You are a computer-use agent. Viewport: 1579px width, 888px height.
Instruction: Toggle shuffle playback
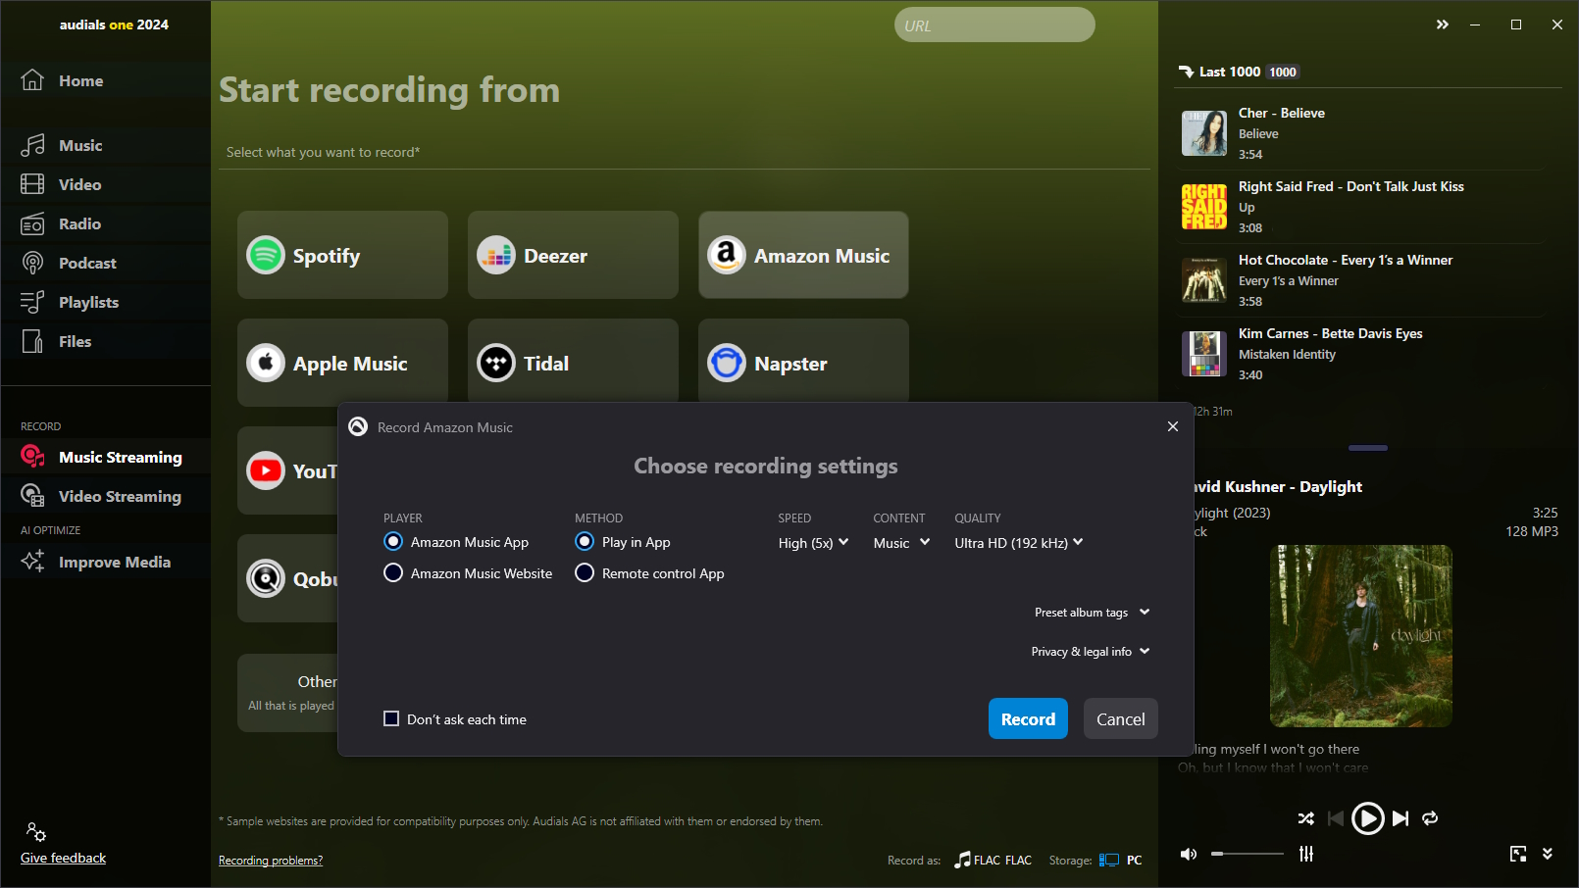[1306, 818]
